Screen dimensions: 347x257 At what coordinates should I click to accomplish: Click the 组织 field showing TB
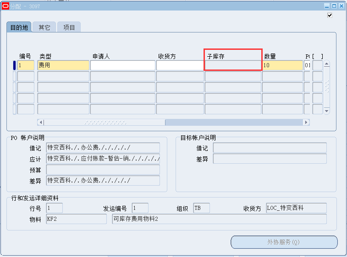pyautogui.click(x=201, y=208)
